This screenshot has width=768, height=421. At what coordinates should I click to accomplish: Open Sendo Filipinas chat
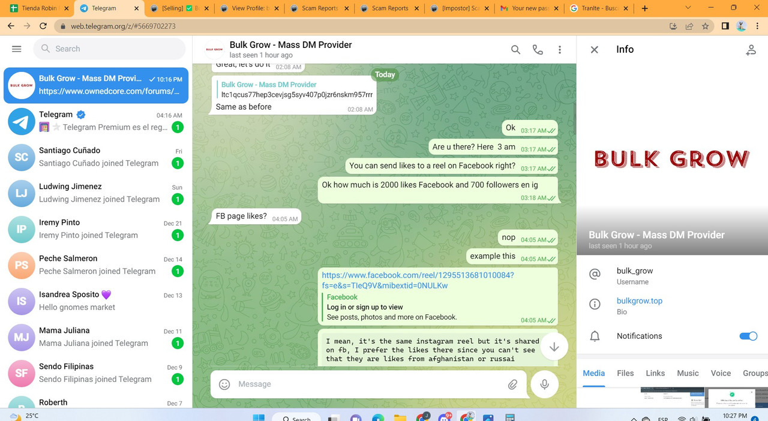point(96,373)
